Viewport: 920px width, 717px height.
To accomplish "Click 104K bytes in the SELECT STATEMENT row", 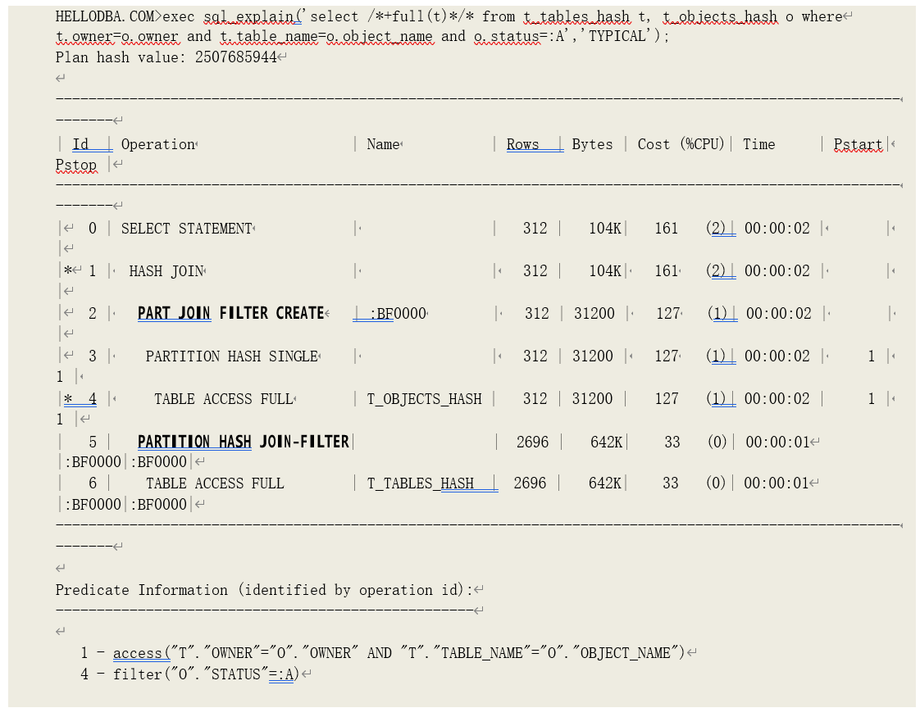I will pyautogui.click(x=605, y=229).
